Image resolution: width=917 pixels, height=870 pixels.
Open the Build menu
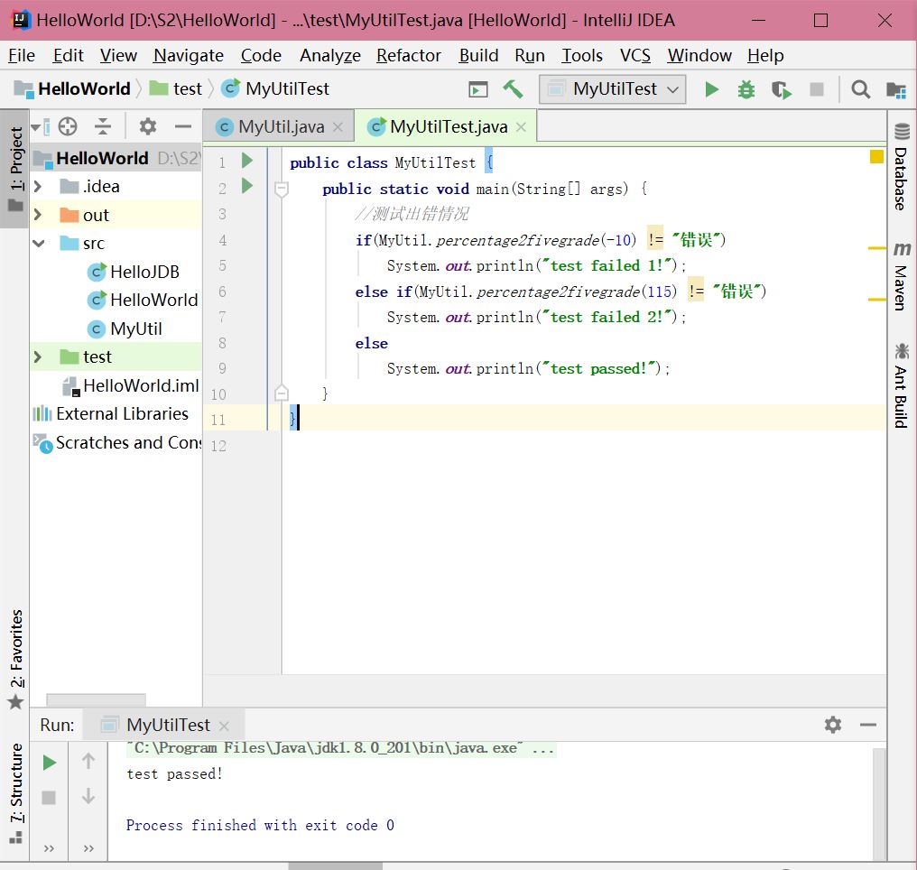478,56
